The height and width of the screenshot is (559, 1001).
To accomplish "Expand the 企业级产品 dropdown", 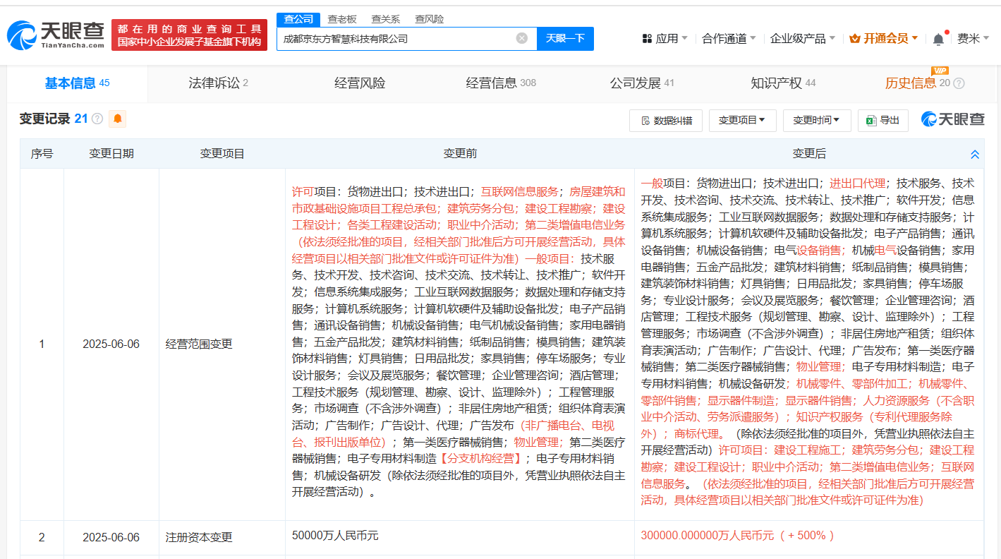I will click(x=803, y=38).
